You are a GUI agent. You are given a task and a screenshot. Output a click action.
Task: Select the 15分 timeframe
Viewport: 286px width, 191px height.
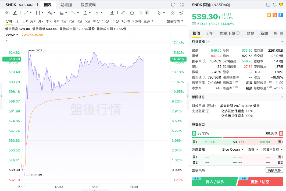[106, 21]
